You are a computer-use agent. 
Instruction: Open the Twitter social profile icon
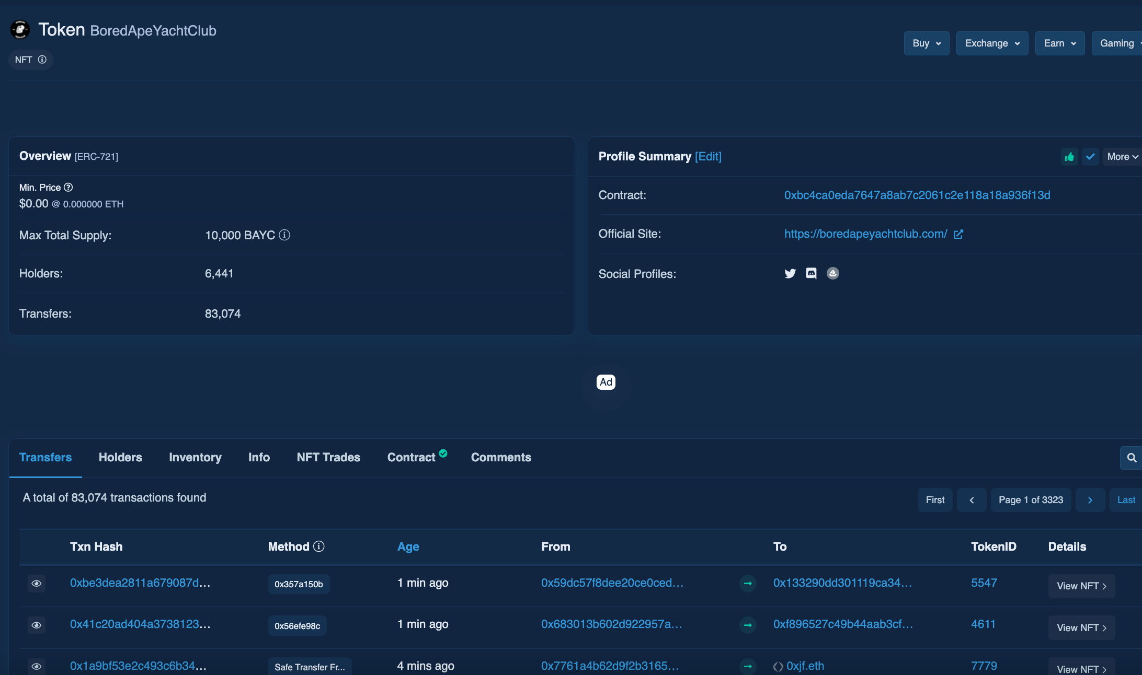(x=790, y=273)
